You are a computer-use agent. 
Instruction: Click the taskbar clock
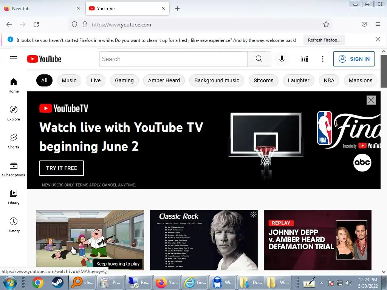click(368, 283)
